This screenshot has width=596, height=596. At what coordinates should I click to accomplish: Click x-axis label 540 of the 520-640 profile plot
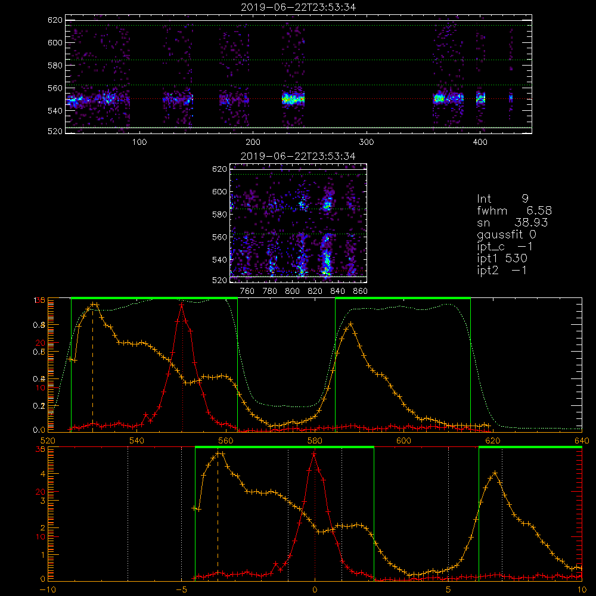click(x=137, y=440)
